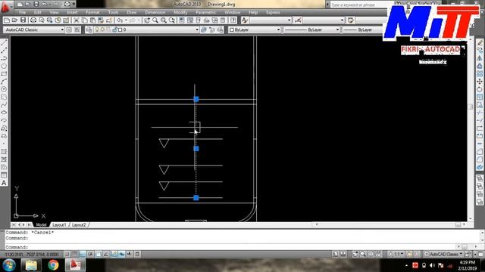Viewport: 485px width, 272px height.
Task: Select the Multiline Text tool
Action: tap(4, 183)
